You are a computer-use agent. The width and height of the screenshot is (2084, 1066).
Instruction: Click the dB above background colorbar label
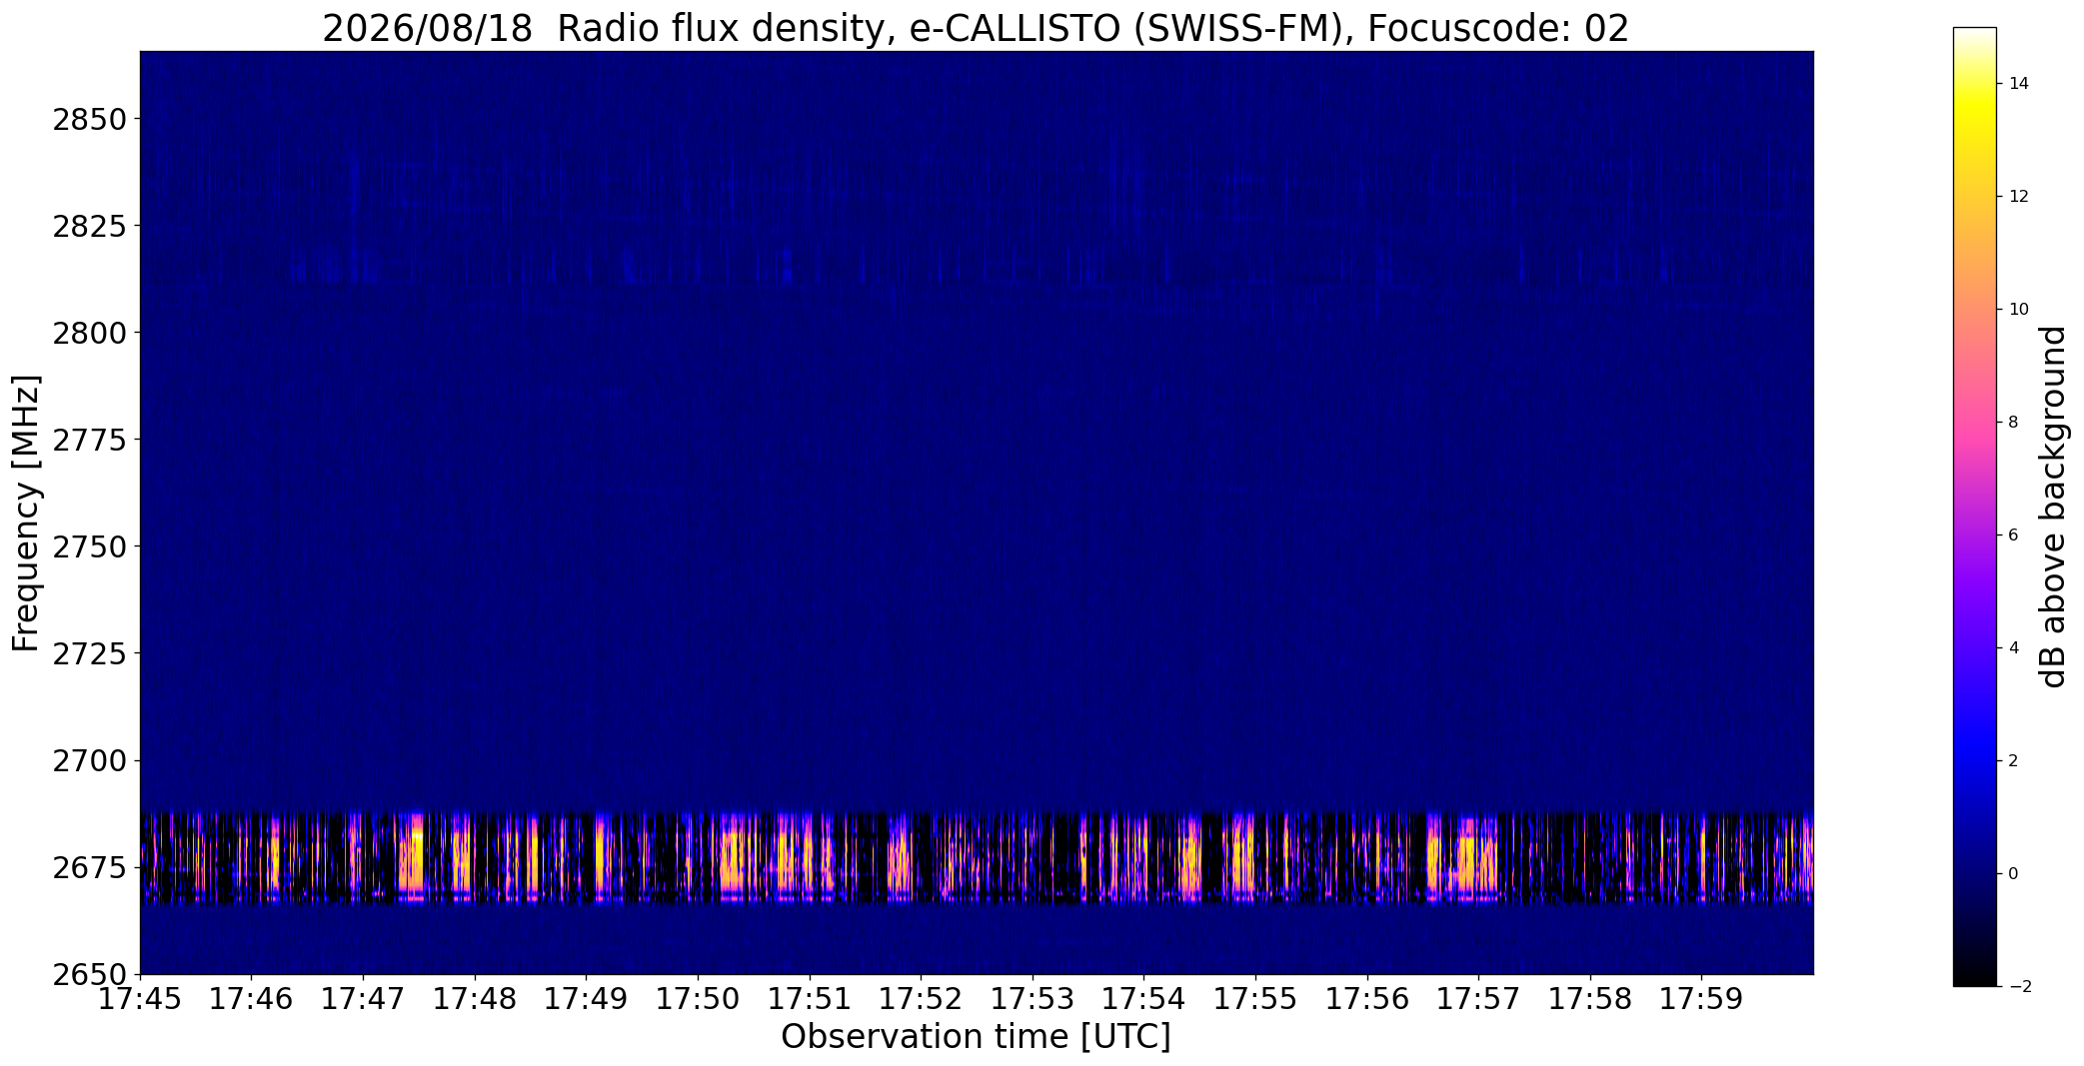pyautogui.click(x=2052, y=507)
